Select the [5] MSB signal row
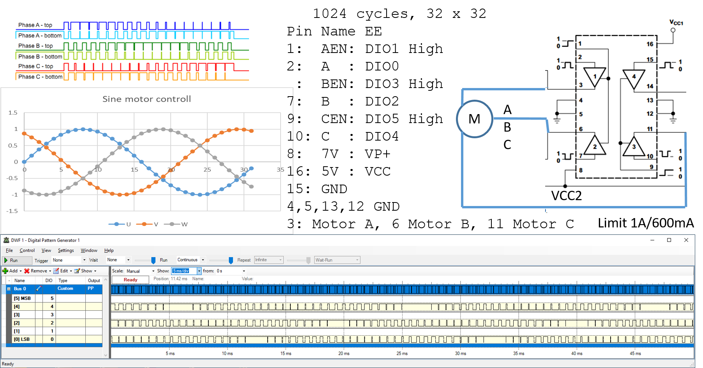The width and height of the screenshot is (703, 368). [x=22, y=298]
